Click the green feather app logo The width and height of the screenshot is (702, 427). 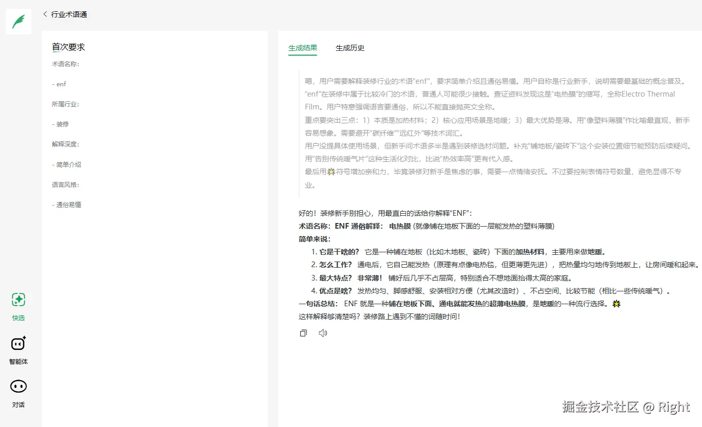point(18,21)
